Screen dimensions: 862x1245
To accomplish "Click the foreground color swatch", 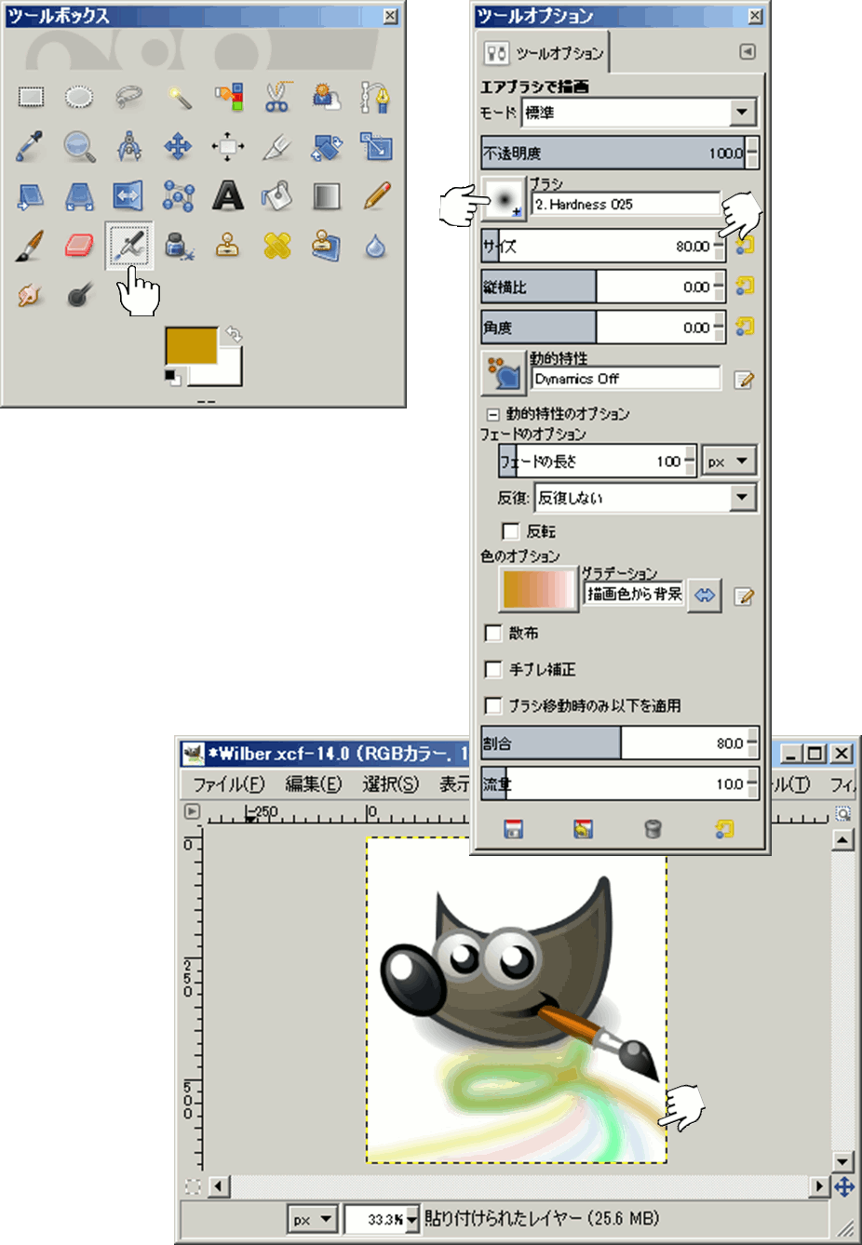I will [190, 344].
